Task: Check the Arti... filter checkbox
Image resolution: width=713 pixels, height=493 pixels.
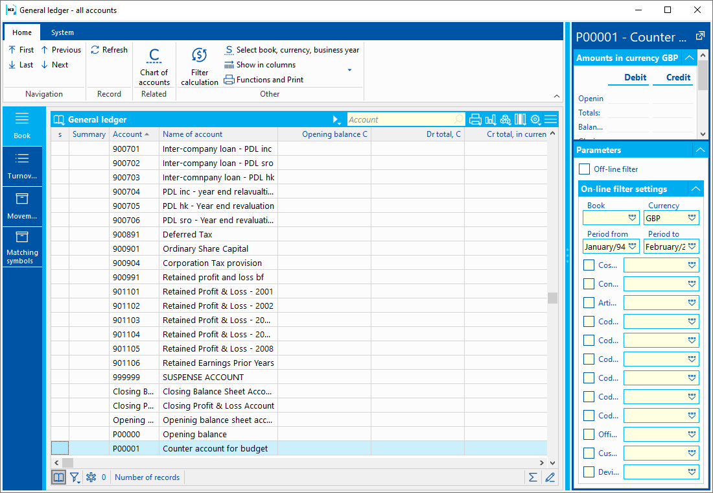Action: point(589,302)
